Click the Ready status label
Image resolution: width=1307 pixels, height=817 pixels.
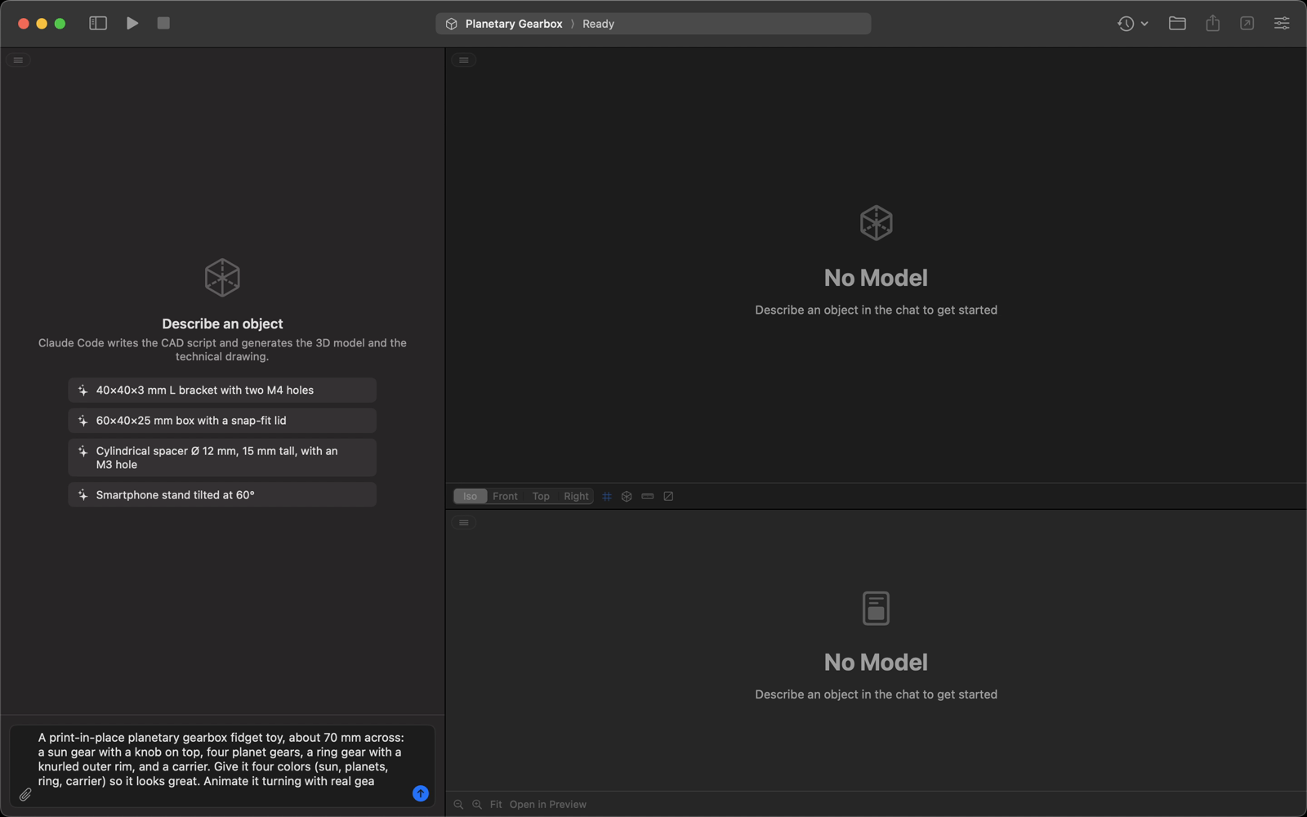pos(598,24)
